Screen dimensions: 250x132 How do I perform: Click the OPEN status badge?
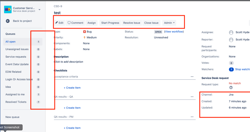(158, 32)
